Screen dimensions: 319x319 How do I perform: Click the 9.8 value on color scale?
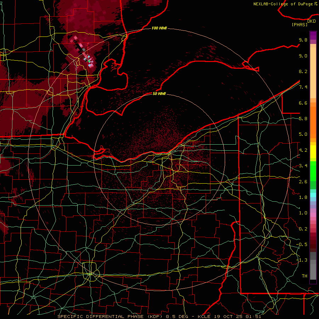303,40
